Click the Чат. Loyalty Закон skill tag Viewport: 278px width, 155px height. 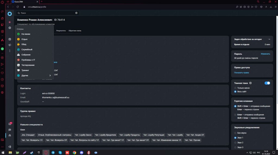click(83, 135)
